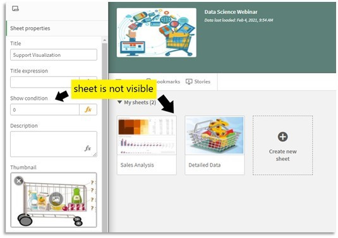338x238 pixels.
Task: Click the Data Science Webinar app title
Action: (x=231, y=12)
